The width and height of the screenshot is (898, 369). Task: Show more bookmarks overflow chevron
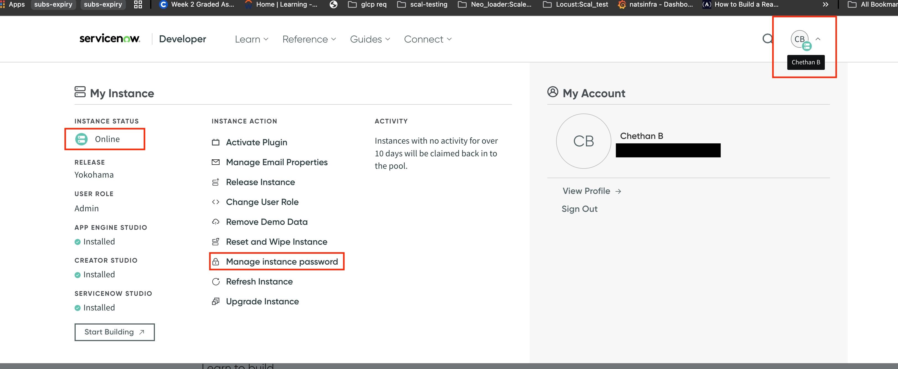point(825,4)
